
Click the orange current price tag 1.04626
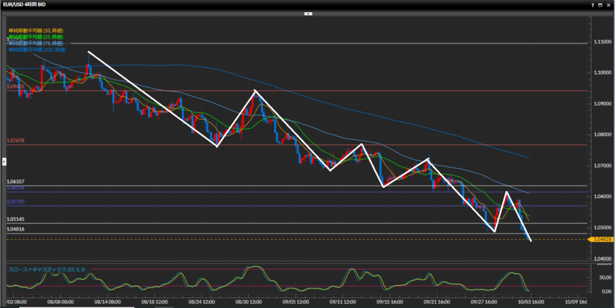click(602, 239)
